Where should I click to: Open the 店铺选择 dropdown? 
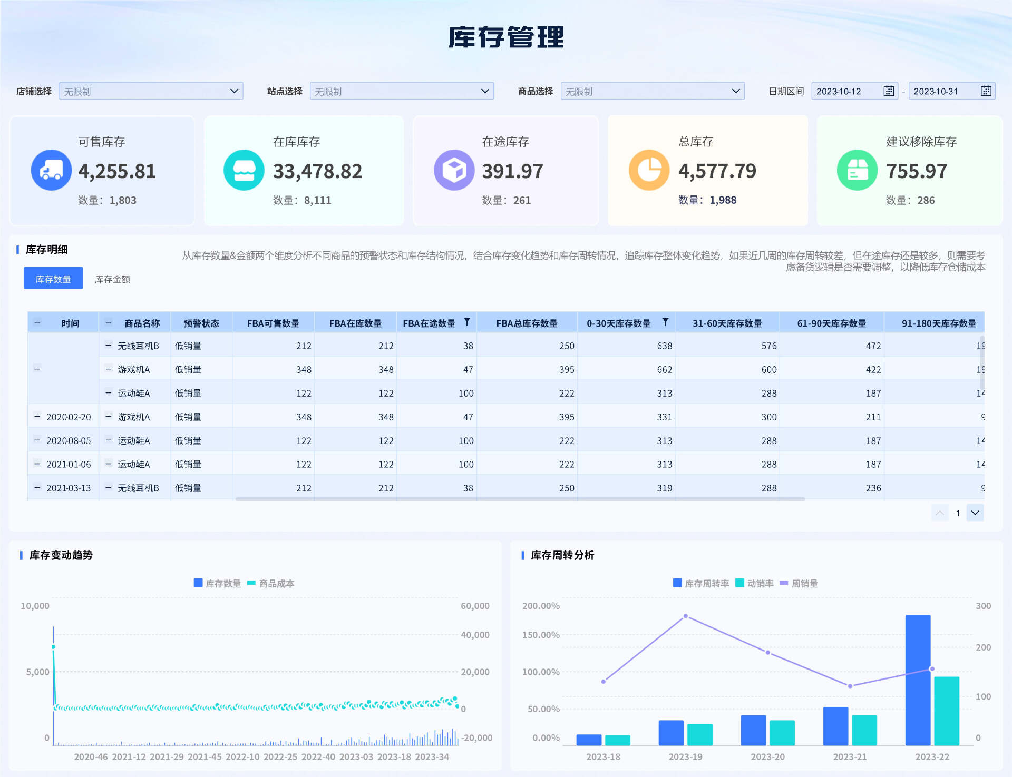[151, 91]
